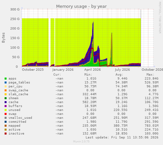Image resolution: width=163 pixels, height=145 pixels.
Task: Click the 'buffers' legend label
Action: pos(15,106)
